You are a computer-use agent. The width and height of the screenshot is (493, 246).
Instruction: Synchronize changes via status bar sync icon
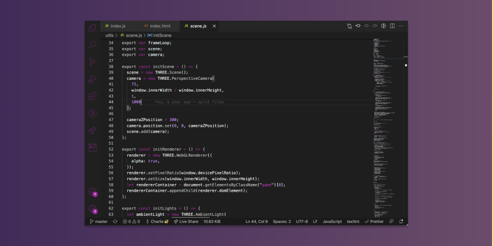point(115,221)
